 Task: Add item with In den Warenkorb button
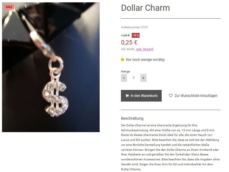click(141, 96)
